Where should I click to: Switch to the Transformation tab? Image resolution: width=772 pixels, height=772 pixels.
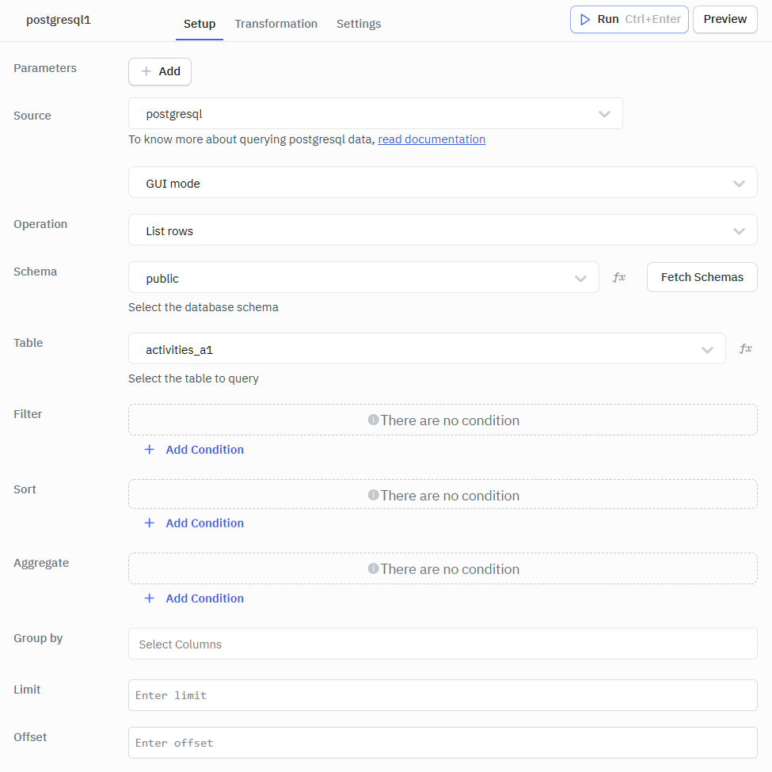276,24
